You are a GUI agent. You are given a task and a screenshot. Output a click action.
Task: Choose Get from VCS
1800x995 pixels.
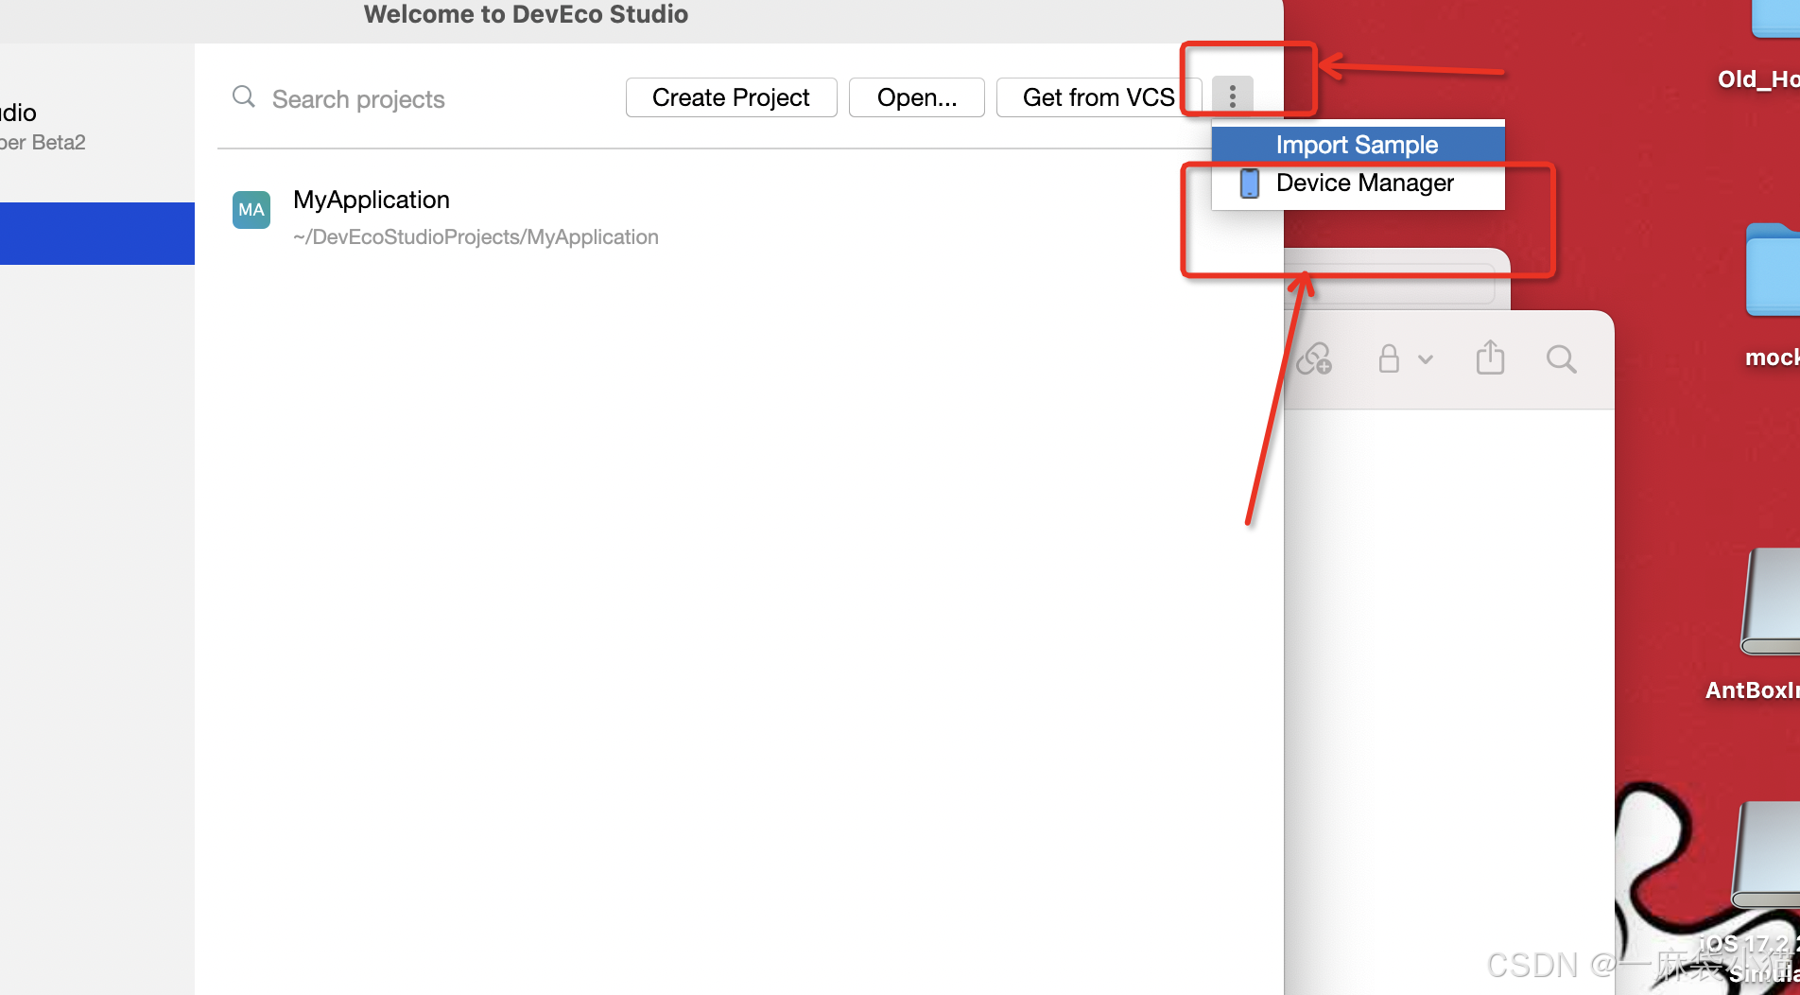click(x=1098, y=97)
